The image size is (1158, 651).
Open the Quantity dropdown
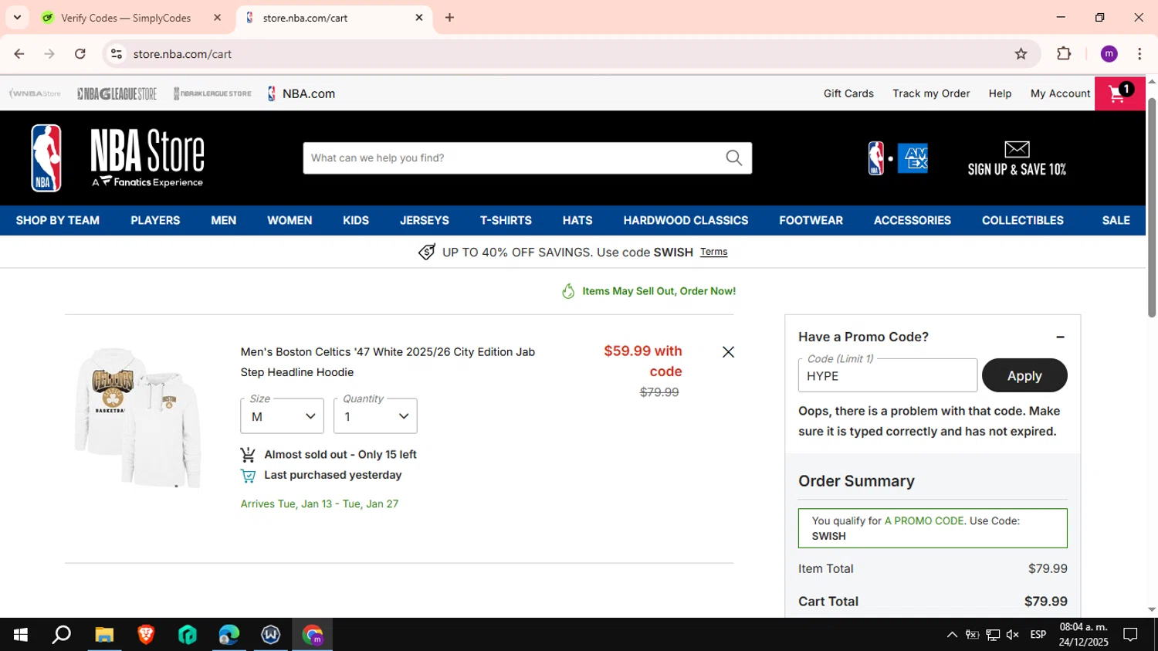coord(375,416)
